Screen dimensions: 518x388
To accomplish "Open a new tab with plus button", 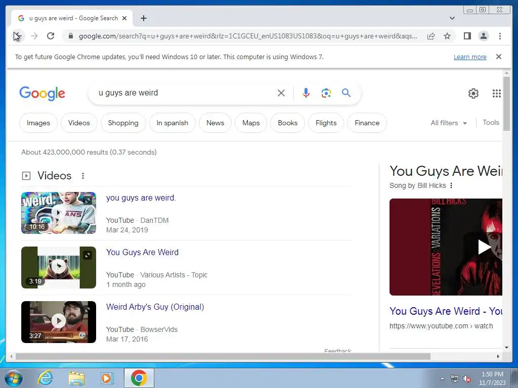I will (x=143, y=18).
